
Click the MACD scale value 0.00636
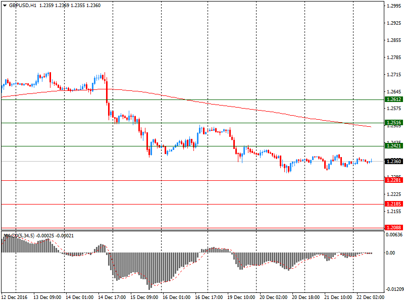click(394, 235)
